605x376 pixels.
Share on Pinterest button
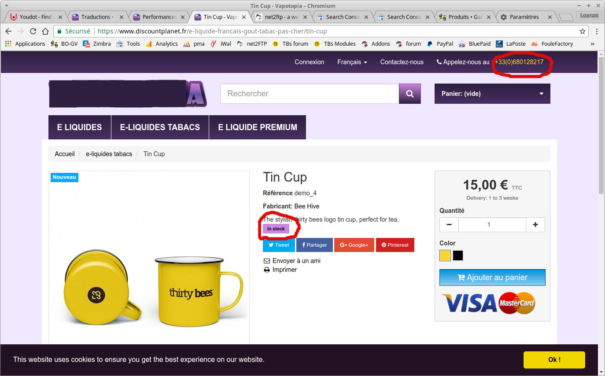point(395,245)
